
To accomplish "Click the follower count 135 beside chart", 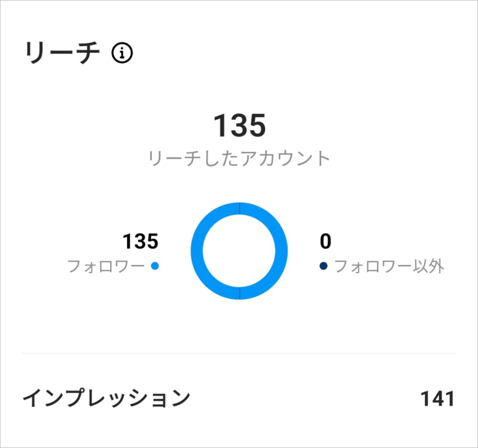I will tap(140, 241).
